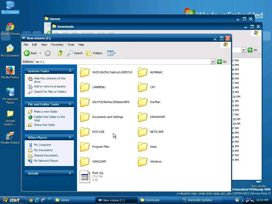272x204 pixels.
Task: Select the Documents and Settings folder
Action: (85, 117)
